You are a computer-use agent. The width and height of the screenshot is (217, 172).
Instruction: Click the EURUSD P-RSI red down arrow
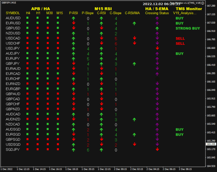(74, 23)
